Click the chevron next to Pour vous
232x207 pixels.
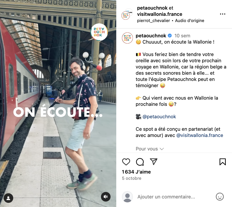(162, 149)
